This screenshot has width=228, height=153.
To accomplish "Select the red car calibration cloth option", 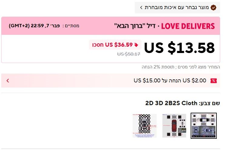I will [x=174, y=125].
